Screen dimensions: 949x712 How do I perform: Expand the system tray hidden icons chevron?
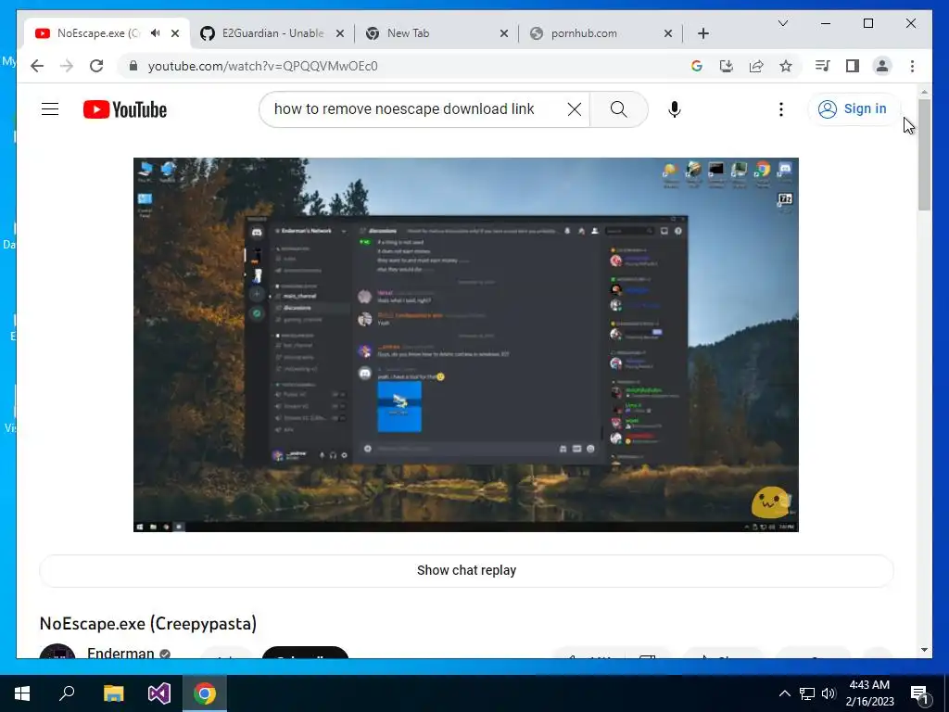coord(784,693)
